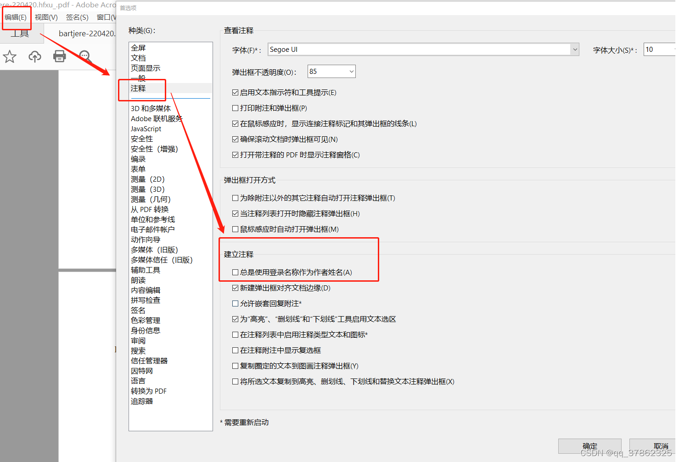Viewport: 679px width, 462px height.
Task: Select 安全性（增强）category
Action: click(x=154, y=149)
